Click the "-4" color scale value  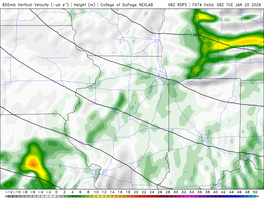41,192
